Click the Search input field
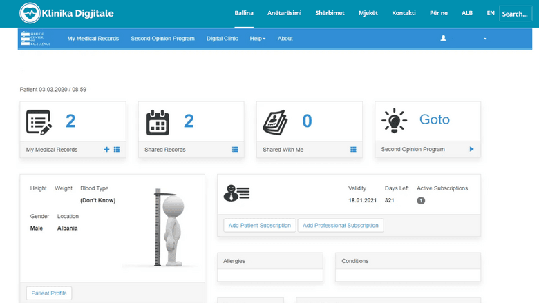Image resolution: width=539 pixels, height=303 pixels. (516, 14)
